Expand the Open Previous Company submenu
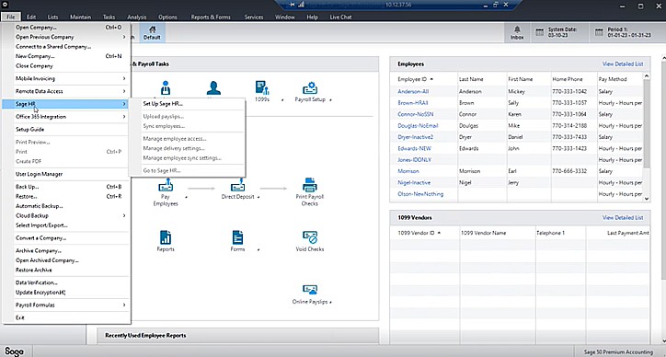This screenshot has height=357, width=666. click(x=124, y=37)
